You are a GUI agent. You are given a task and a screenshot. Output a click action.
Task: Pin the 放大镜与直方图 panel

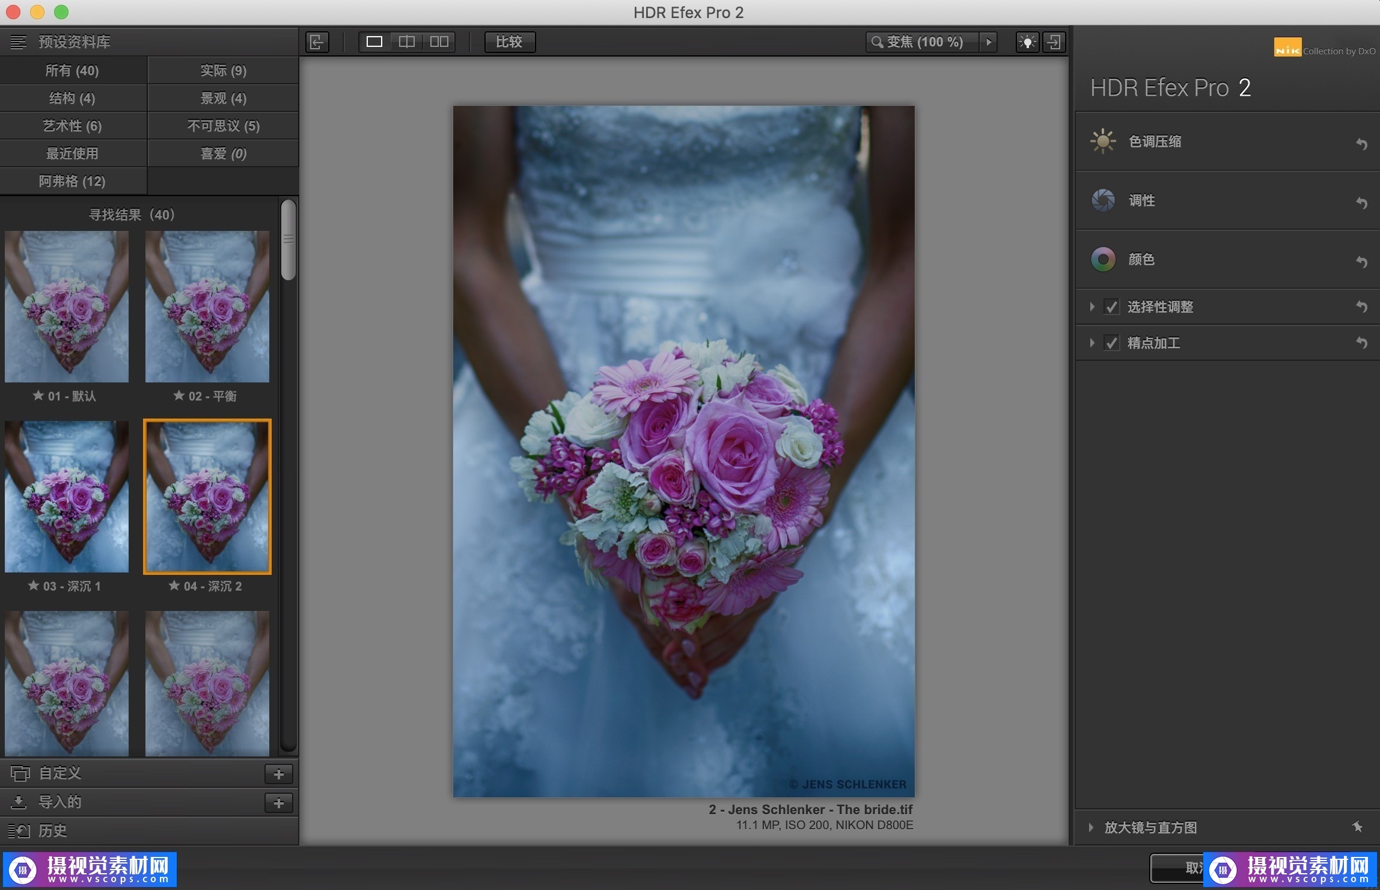[x=1357, y=827]
